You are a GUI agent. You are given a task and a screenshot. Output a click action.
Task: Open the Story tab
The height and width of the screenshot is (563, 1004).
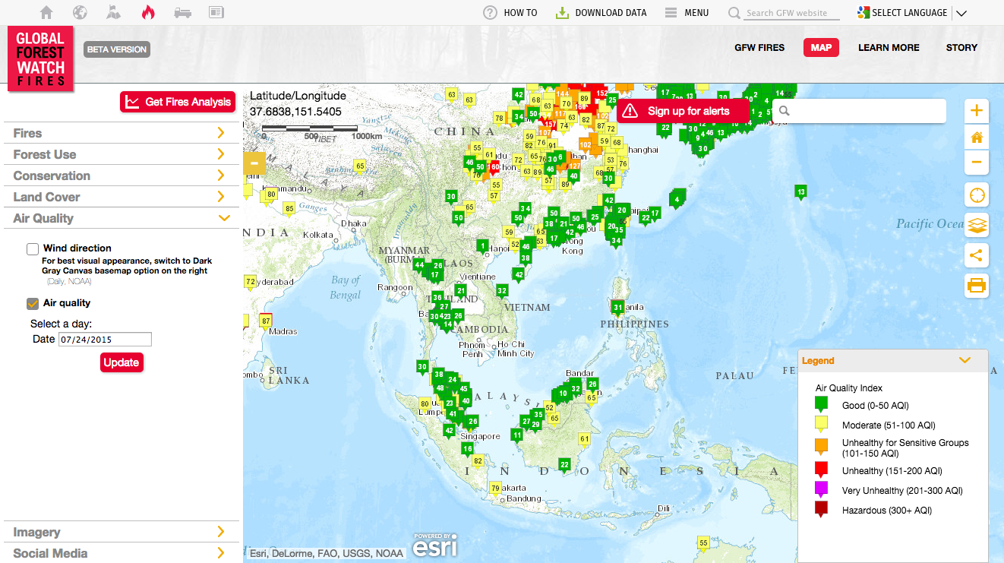961,48
